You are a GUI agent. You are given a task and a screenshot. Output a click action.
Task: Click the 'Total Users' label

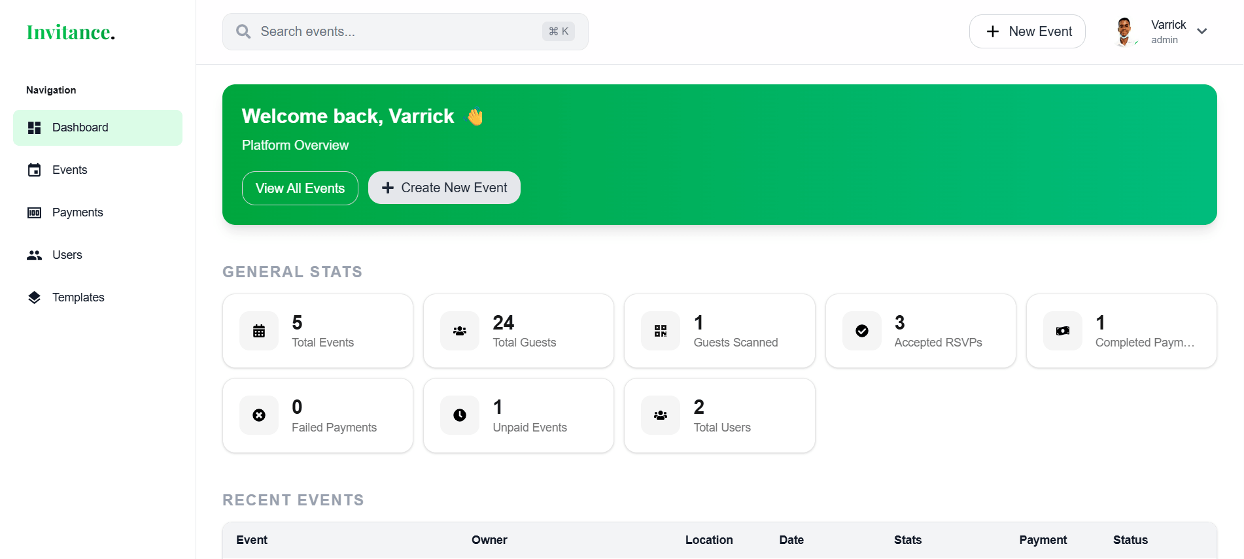coord(722,428)
